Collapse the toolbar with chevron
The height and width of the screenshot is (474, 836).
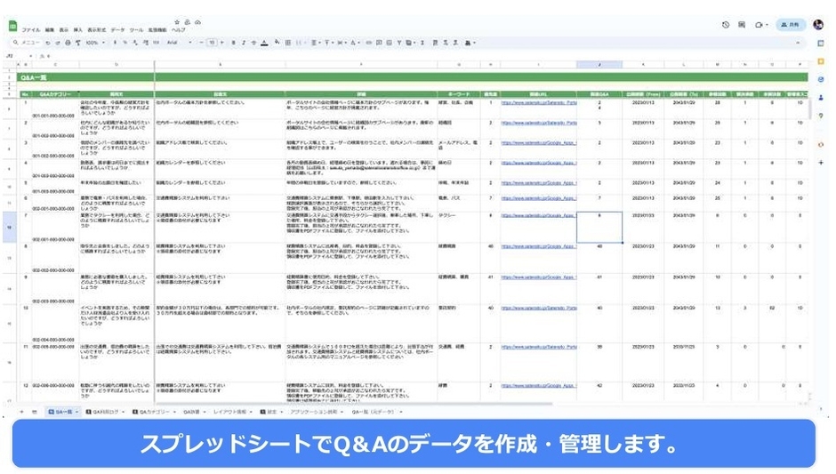[798, 43]
